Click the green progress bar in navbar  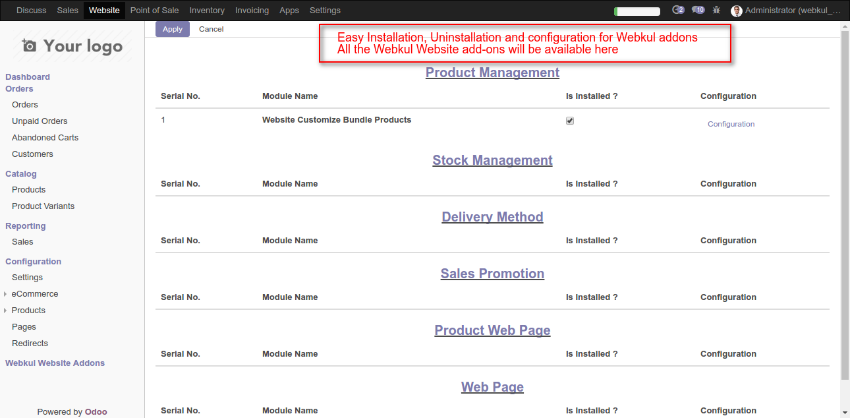[x=637, y=11]
